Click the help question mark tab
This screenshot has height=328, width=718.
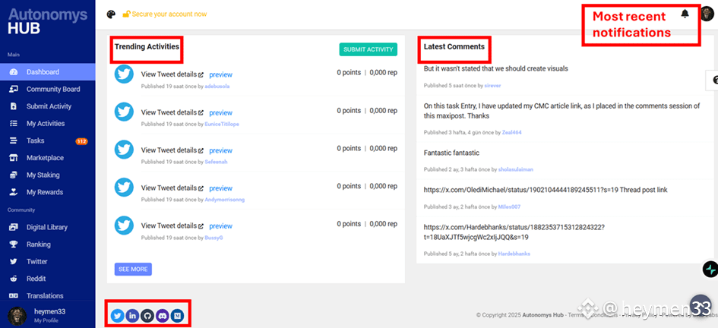[x=713, y=80]
